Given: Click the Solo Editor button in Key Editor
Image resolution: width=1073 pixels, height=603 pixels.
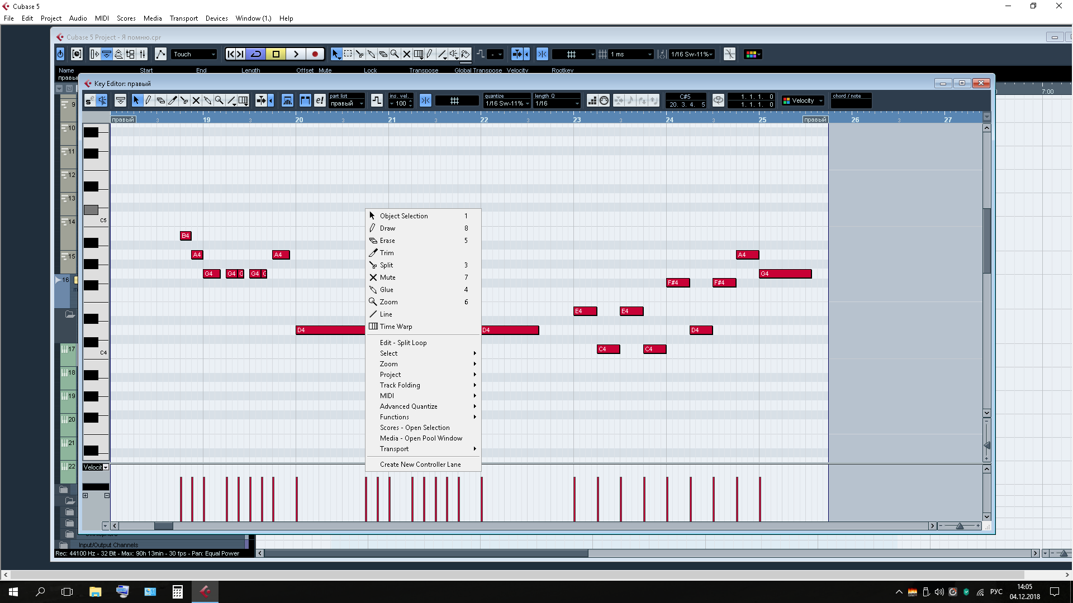Looking at the screenshot, I should (89, 100).
